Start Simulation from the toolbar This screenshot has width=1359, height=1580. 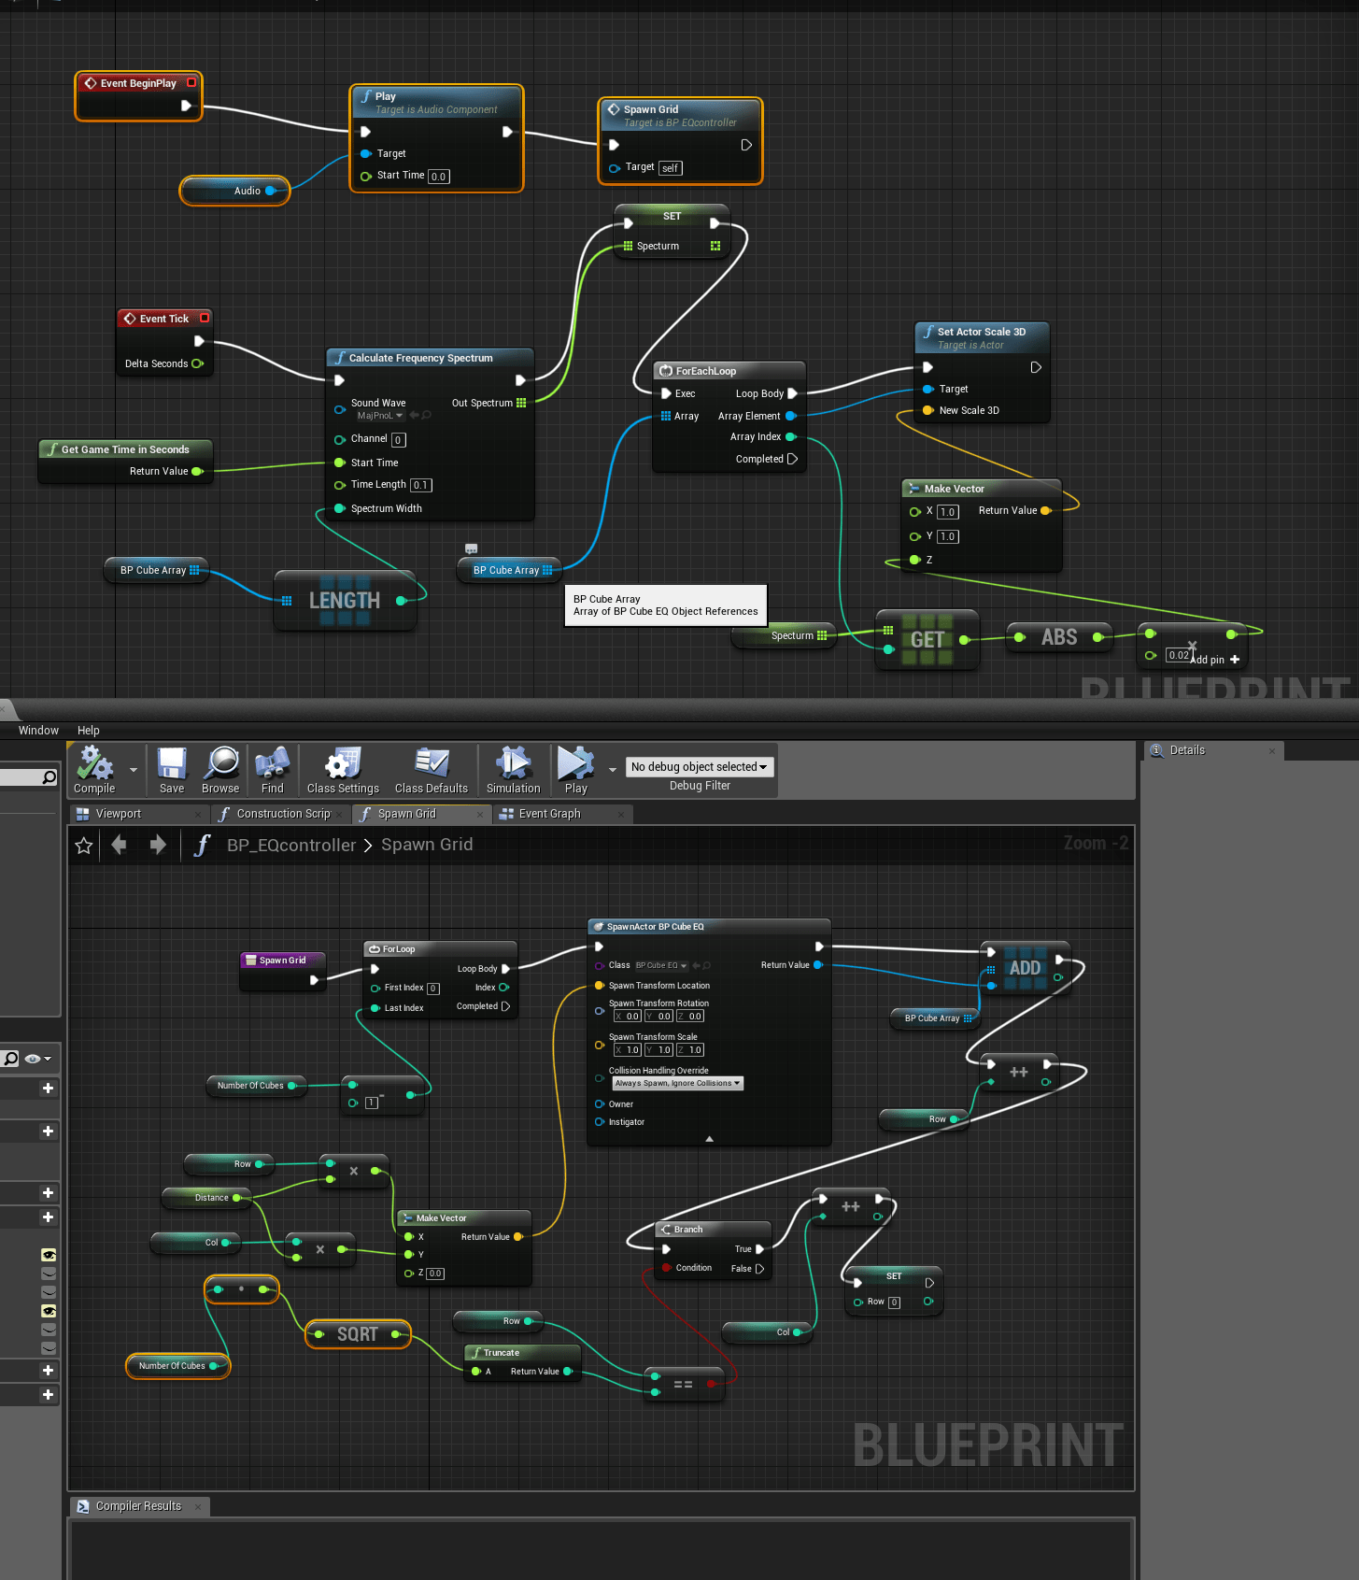point(513,763)
